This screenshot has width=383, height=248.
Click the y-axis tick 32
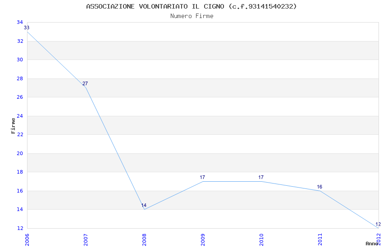20,41
